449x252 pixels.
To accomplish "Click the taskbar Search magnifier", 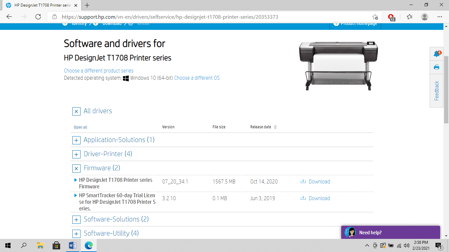I will point(24,245).
